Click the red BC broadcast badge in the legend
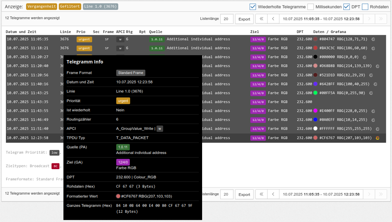The width and height of the screenshot is (392, 222). point(56,166)
